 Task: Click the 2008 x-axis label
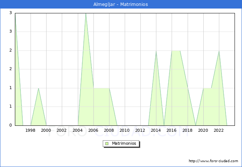tap(109, 130)
